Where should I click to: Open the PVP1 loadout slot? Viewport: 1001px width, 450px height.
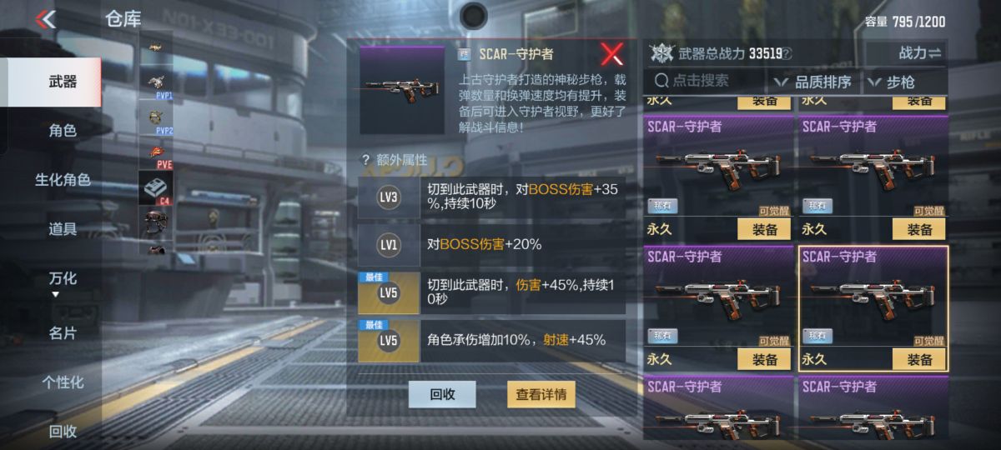[x=156, y=83]
